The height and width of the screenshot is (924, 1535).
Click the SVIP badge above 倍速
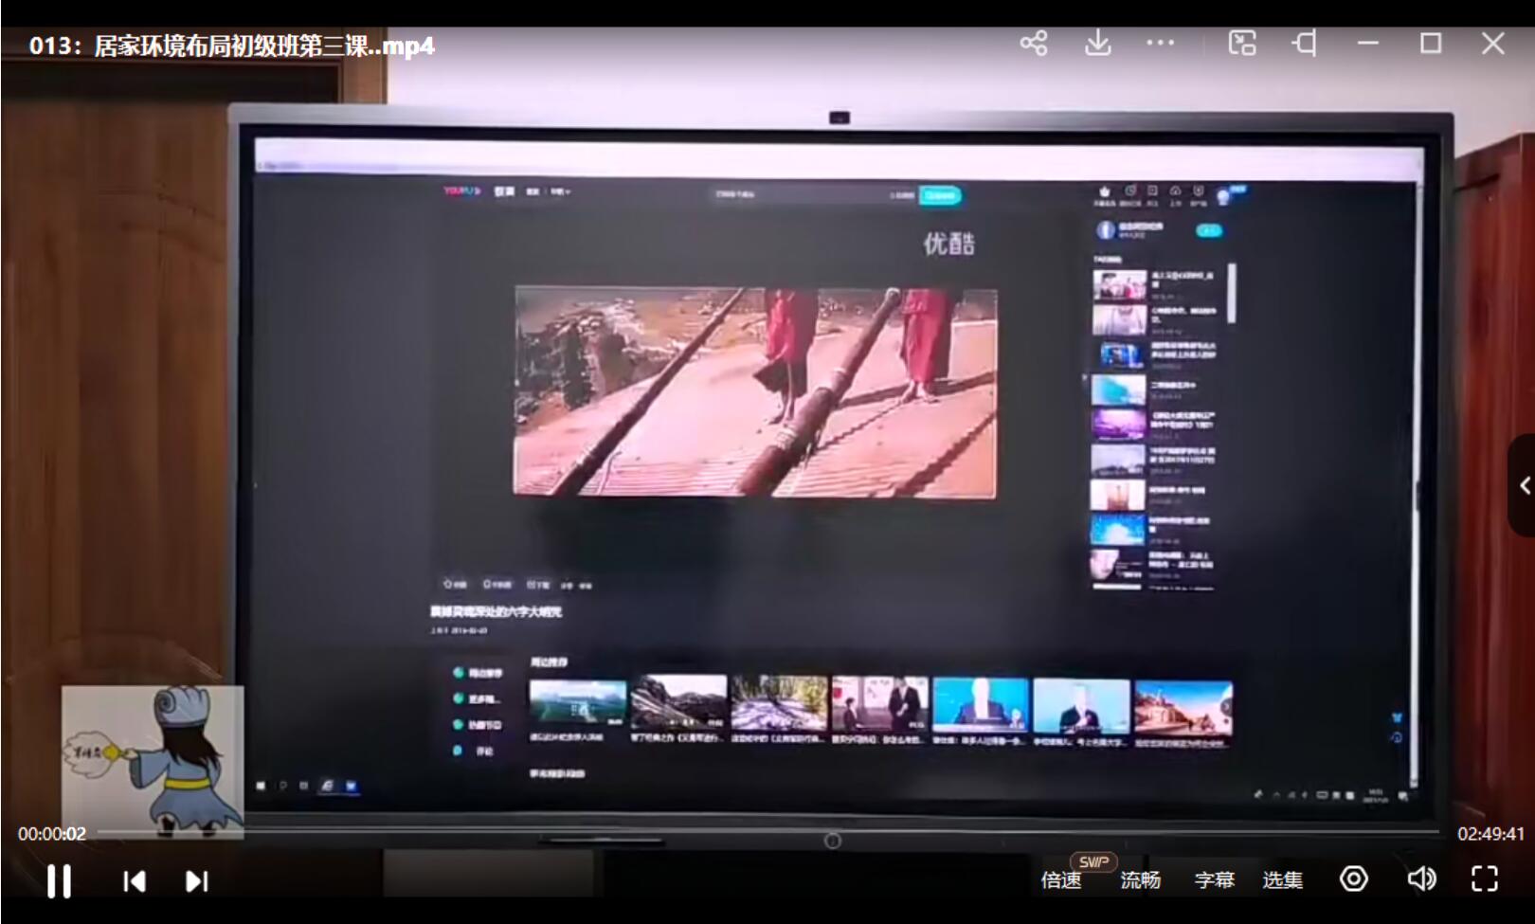coord(1093,861)
